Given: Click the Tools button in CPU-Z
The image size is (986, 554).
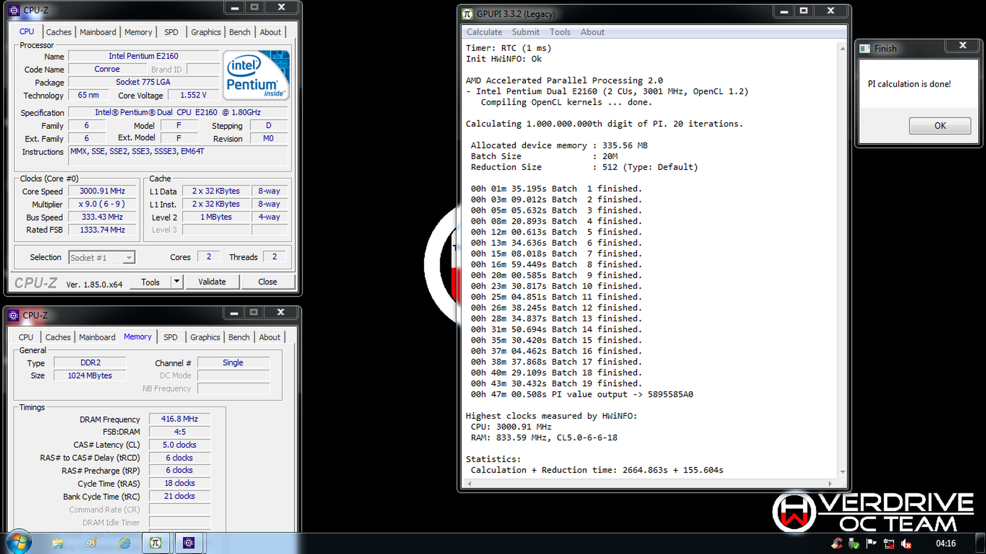Looking at the screenshot, I should coord(150,282).
